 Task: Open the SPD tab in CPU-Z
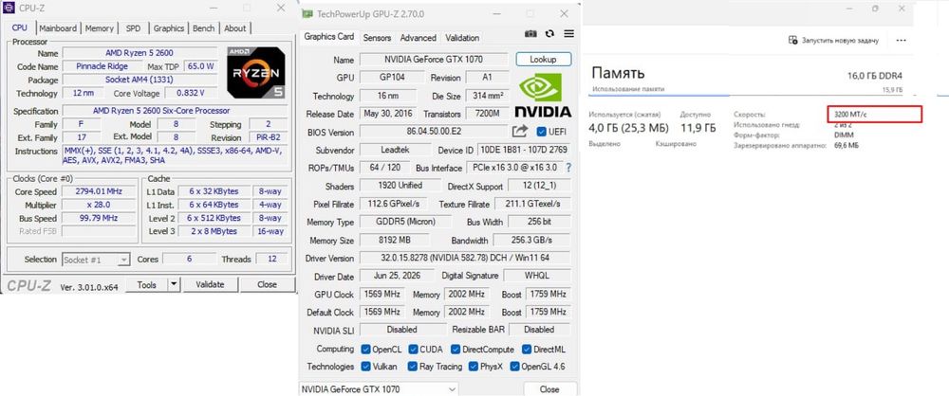(133, 27)
